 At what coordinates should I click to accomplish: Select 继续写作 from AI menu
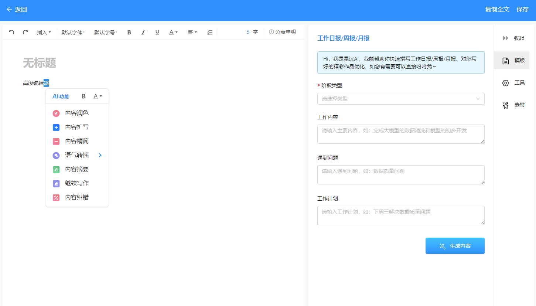point(77,183)
